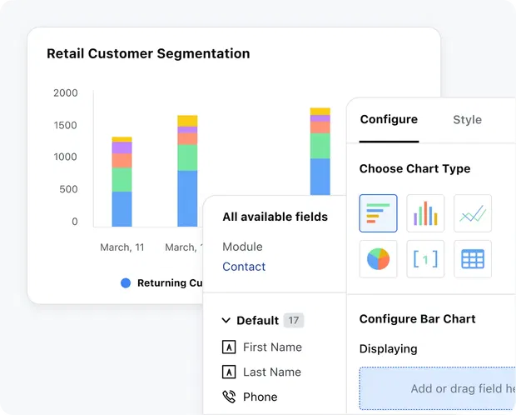
Task: Click the Returning Cu legend label
Action: pyautogui.click(x=170, y=282)
